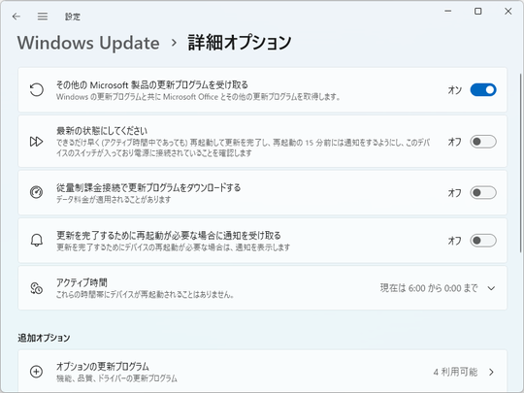Click the データ料金が適用されることがあります description
524x393 pixels.
tap(114, 199)
